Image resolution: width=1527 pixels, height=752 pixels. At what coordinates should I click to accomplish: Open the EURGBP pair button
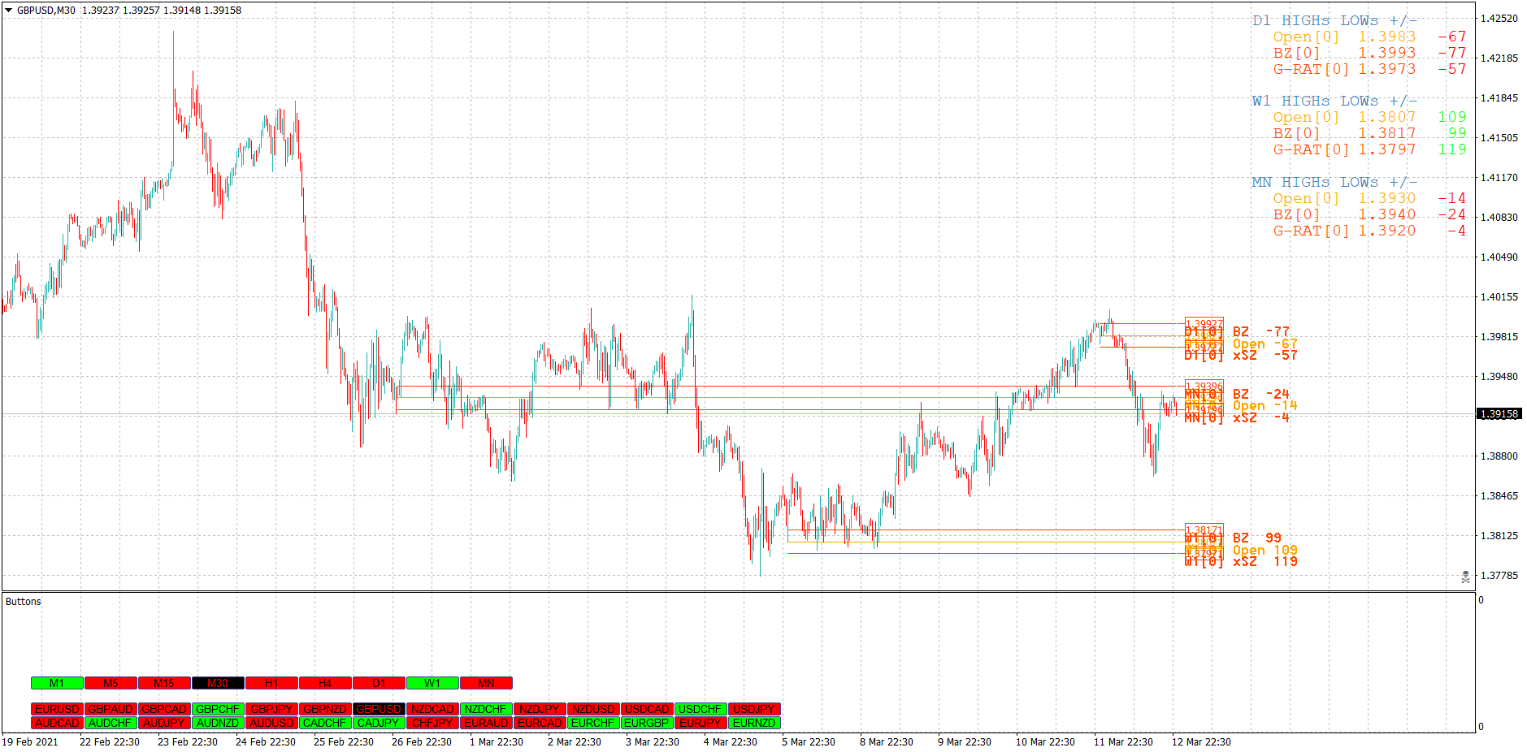[647, 723]
